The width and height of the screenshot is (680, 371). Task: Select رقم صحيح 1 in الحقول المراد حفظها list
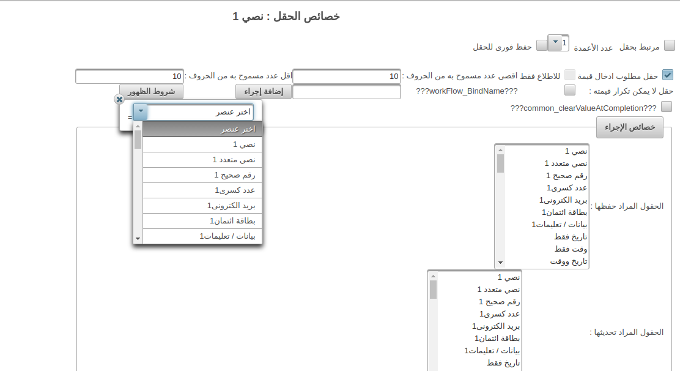(547, 175)
